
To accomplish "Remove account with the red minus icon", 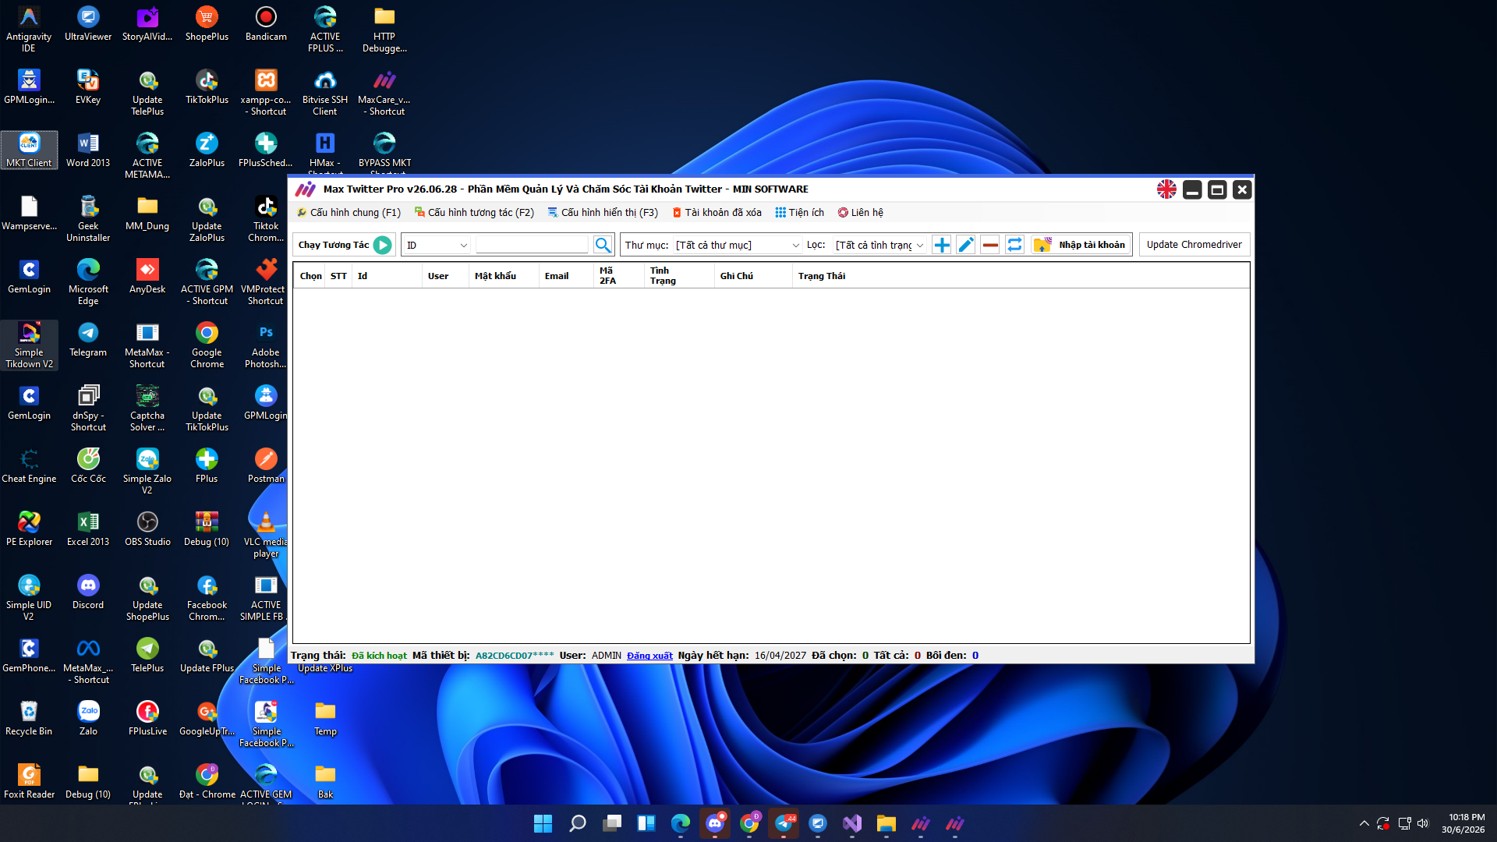I will click(990, 245).
